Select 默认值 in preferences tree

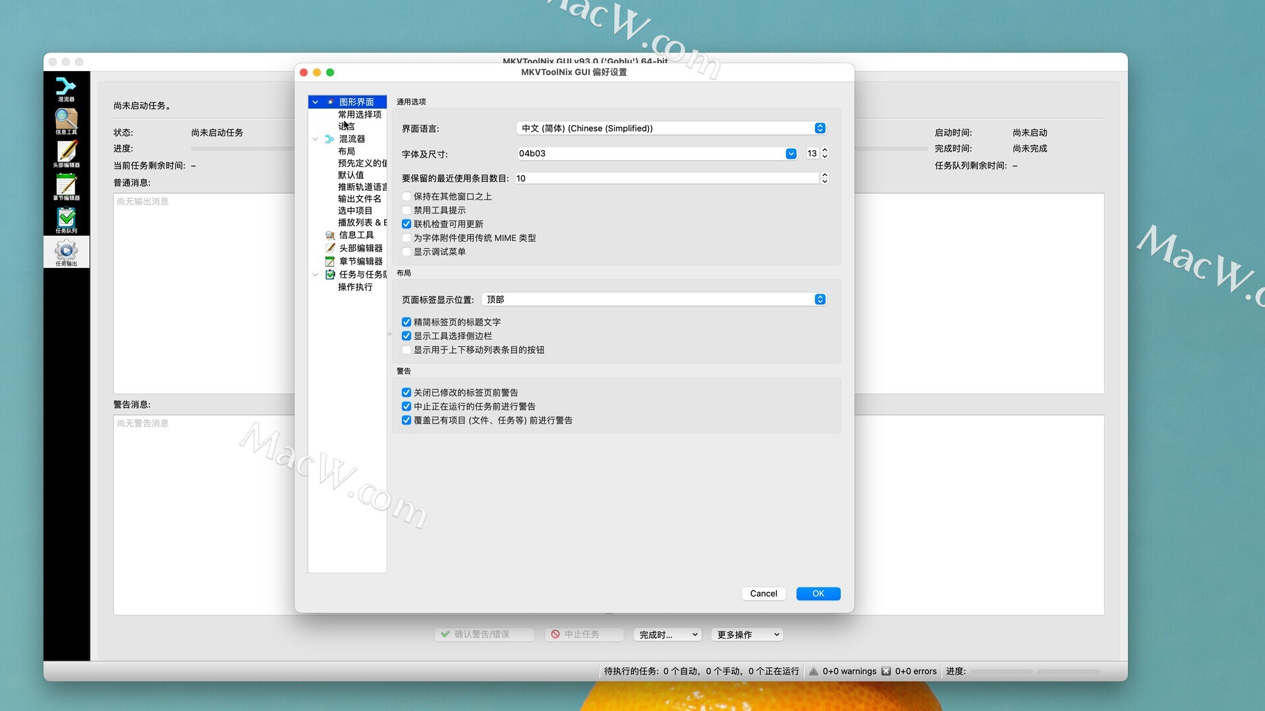351,175
